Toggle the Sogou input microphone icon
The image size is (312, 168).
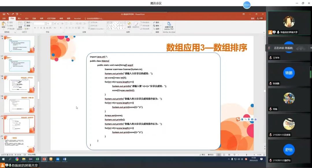pos(249,119)
